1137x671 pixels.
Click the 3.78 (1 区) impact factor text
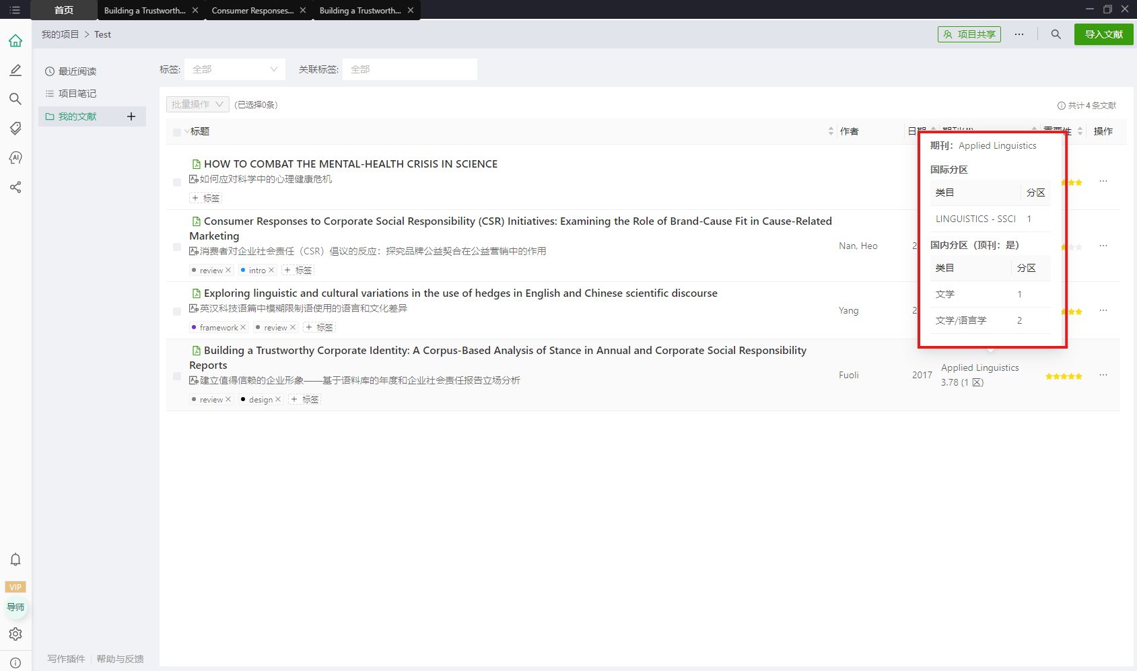pyautogui.click(x=962, y=382)
